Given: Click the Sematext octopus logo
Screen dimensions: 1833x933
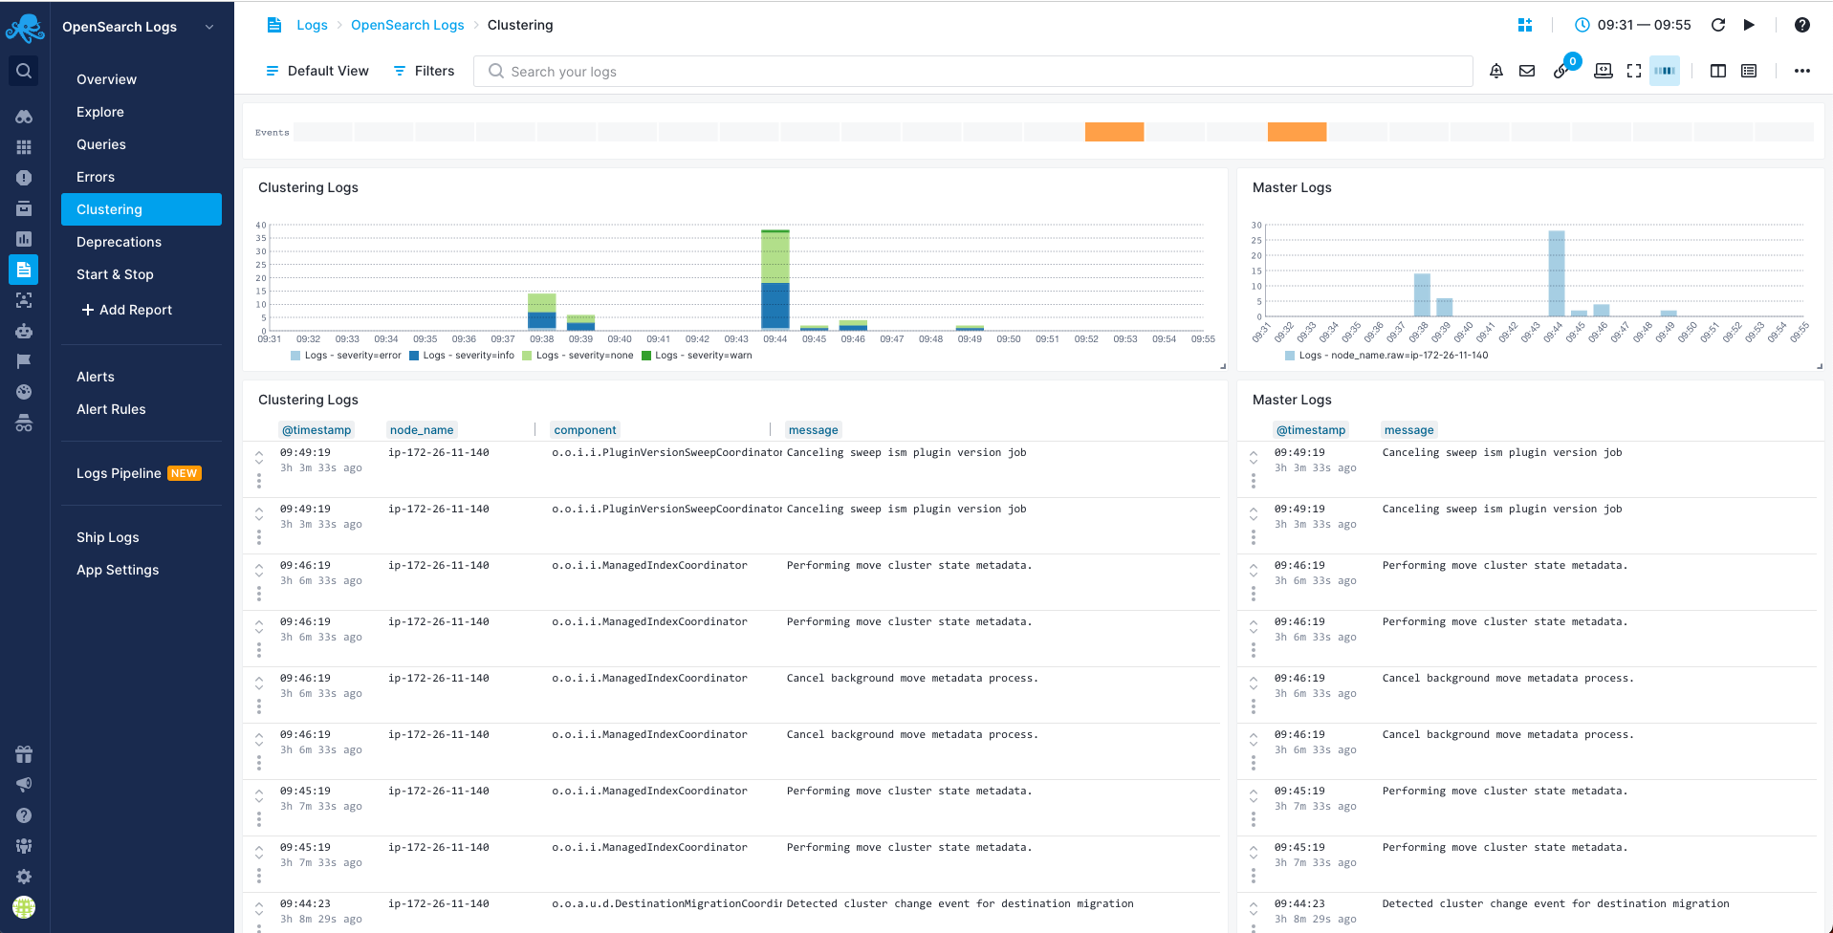Looking at the screenshot, I should 25,28.
